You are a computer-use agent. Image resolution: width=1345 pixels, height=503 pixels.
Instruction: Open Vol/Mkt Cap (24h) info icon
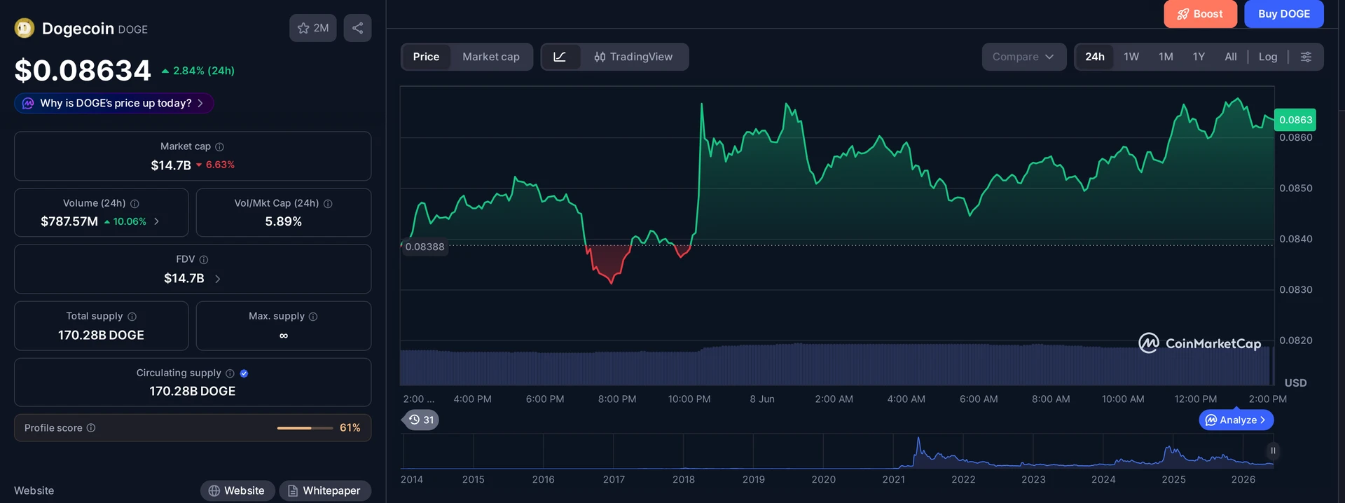(x=328, y=203)
